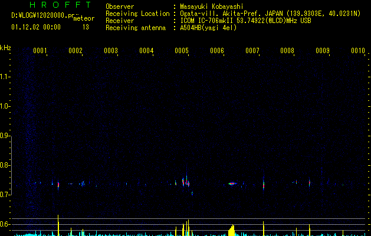Image resolution: width=371 pixels, height=236 pixels.
Task: Click the meteor count value 13
Action: pyautogui.click(x=86, y=27)
